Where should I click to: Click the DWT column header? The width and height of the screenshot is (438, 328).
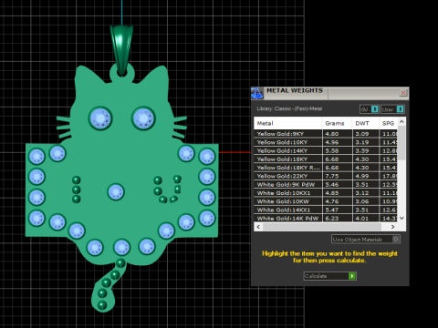[365, 123]
